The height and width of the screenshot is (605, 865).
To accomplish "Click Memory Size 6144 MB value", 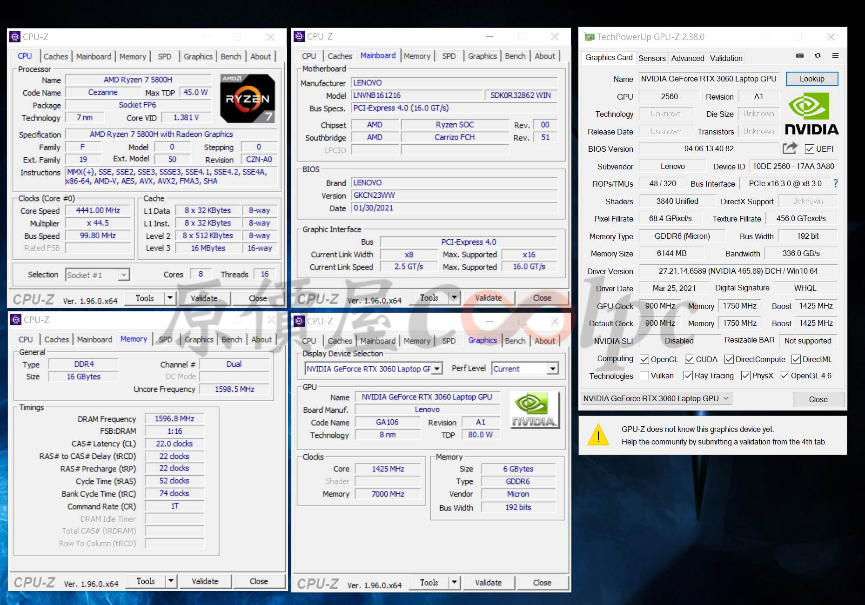I will coord(671,254).
